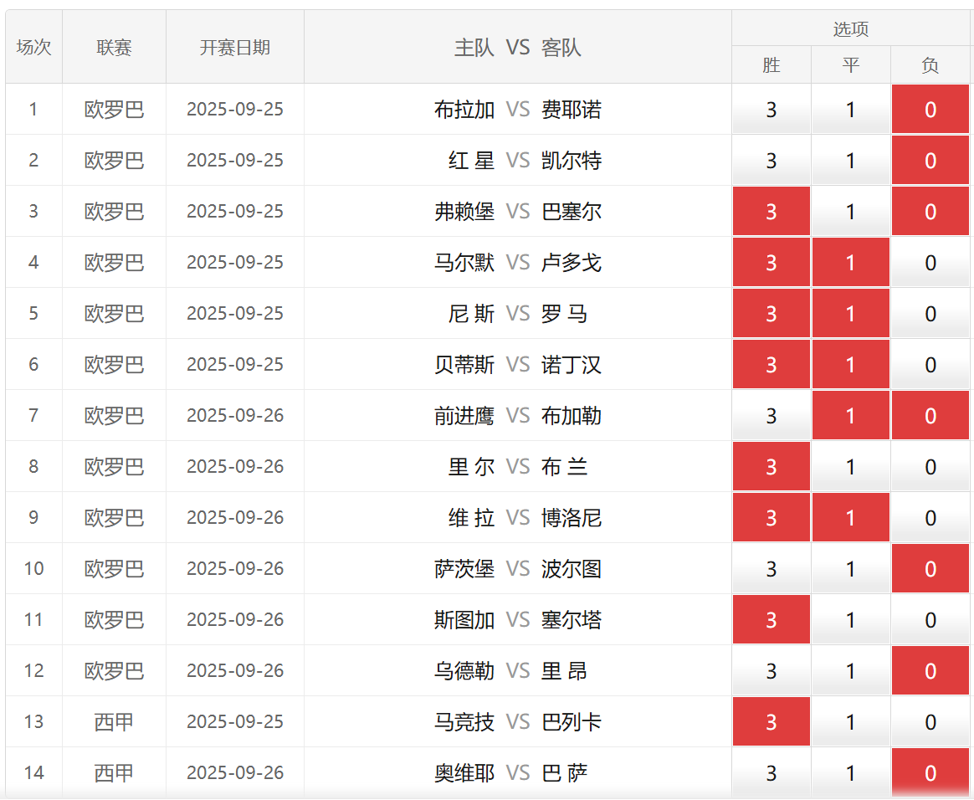
Task: Click home team name 马竞技
Action: pos(464,722)
